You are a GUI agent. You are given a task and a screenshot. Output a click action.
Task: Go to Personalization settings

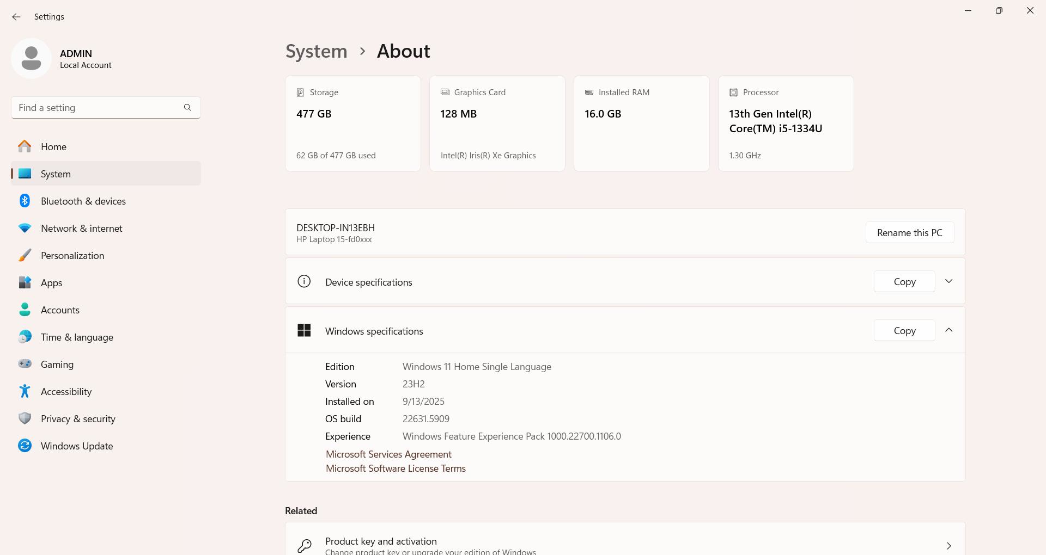click(x=72, y=256)
